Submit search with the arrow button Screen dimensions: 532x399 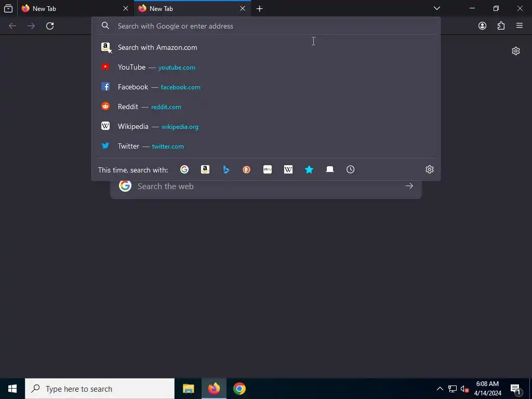(x=409, y=186)
